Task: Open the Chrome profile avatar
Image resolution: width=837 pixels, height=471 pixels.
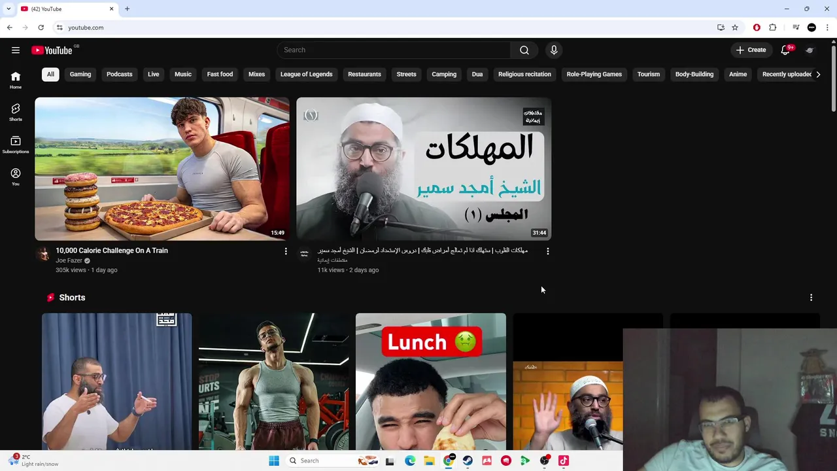Action: [811, 27]
